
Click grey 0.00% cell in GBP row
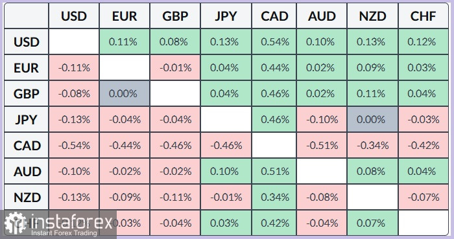(x=125, y=93)
